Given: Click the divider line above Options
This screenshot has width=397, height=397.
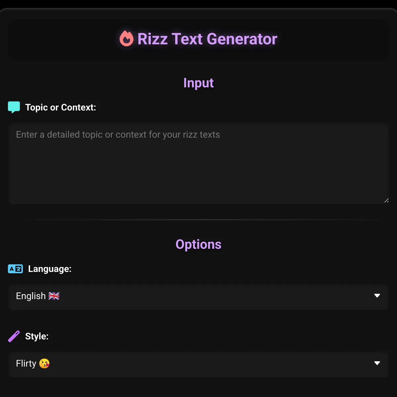Looking at the screenshot, I should tap(198, 219).
